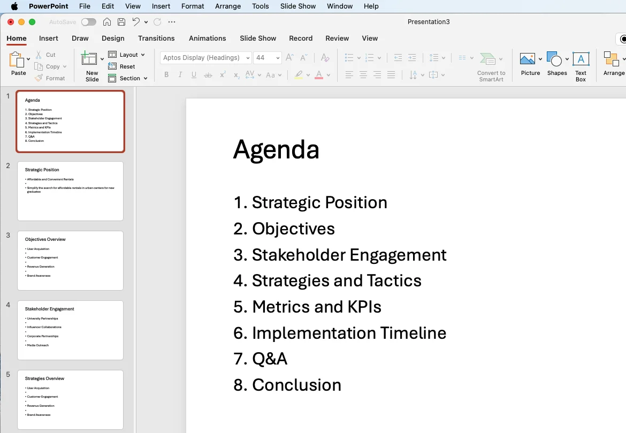Toggle the AutoSave switch

(89, 22)
